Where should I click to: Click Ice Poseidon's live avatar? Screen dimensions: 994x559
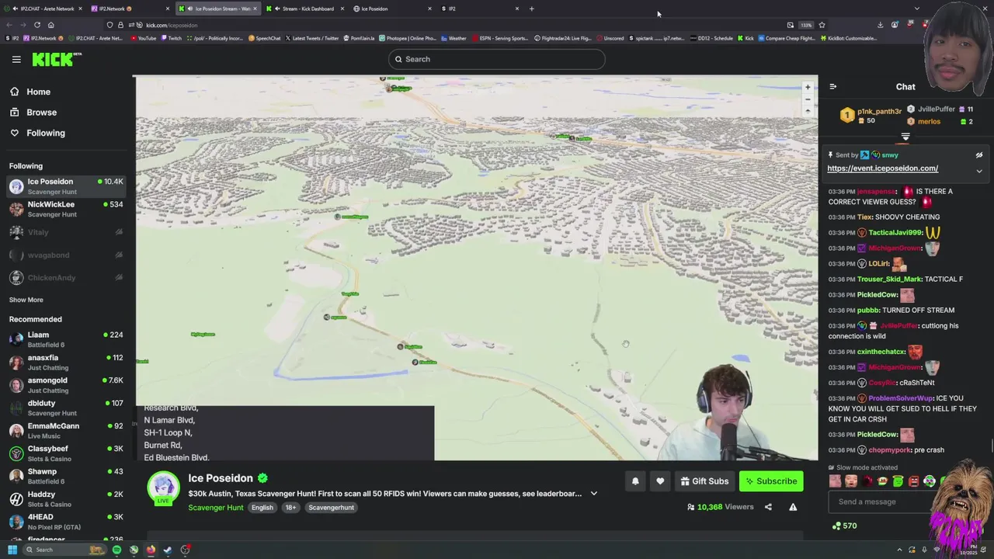[163, 488]
